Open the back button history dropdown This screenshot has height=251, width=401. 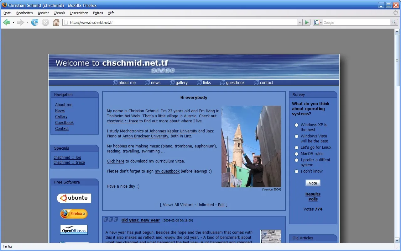13,23
